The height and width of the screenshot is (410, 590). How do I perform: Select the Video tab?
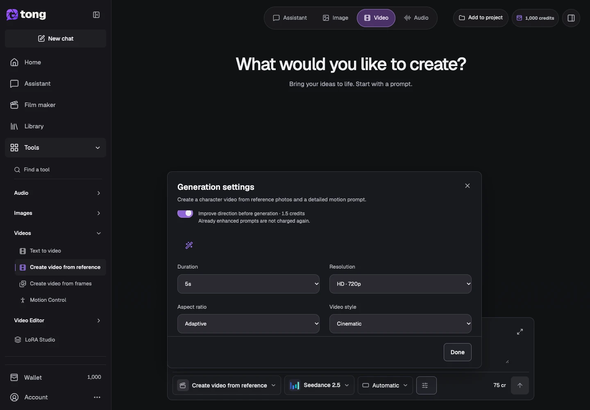pyautogui.click(x=376, y=18)
